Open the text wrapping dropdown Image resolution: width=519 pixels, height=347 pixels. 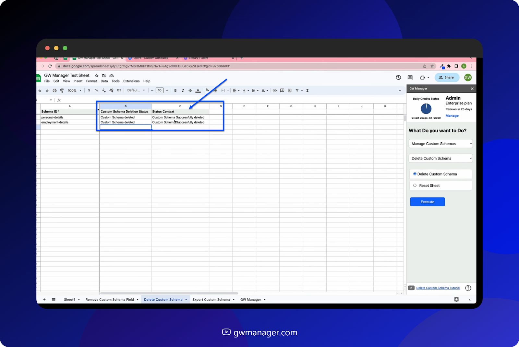[255, 90]
